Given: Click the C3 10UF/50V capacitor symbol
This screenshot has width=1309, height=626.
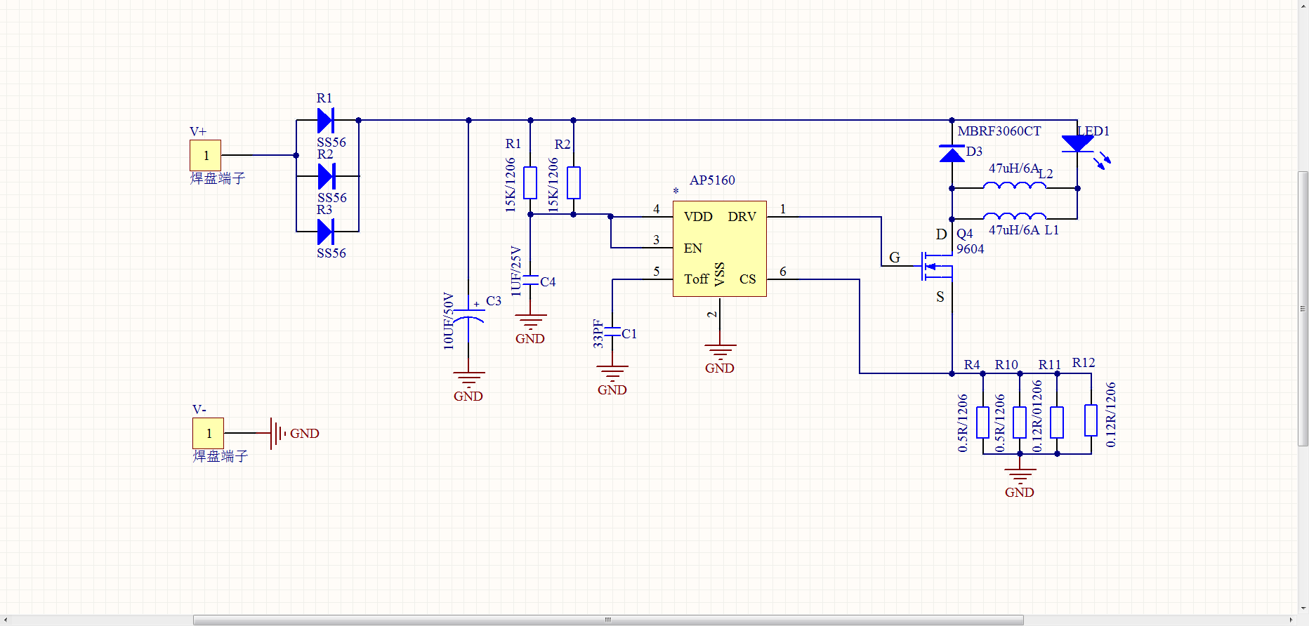Looking at the screenshot, I should (468, 314).
